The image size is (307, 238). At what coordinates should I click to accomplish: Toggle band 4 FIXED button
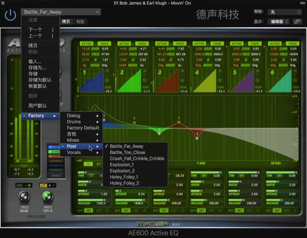tap(217, 43)
